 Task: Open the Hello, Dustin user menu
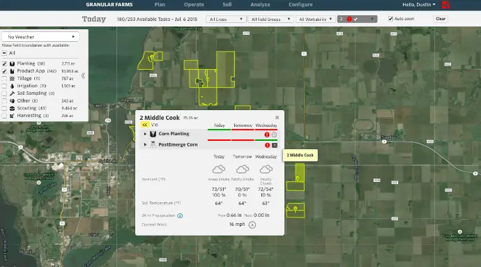pyautogui.click(x=419, y=5)
